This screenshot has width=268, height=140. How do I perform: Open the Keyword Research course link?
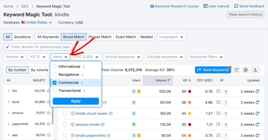point(174,6)
